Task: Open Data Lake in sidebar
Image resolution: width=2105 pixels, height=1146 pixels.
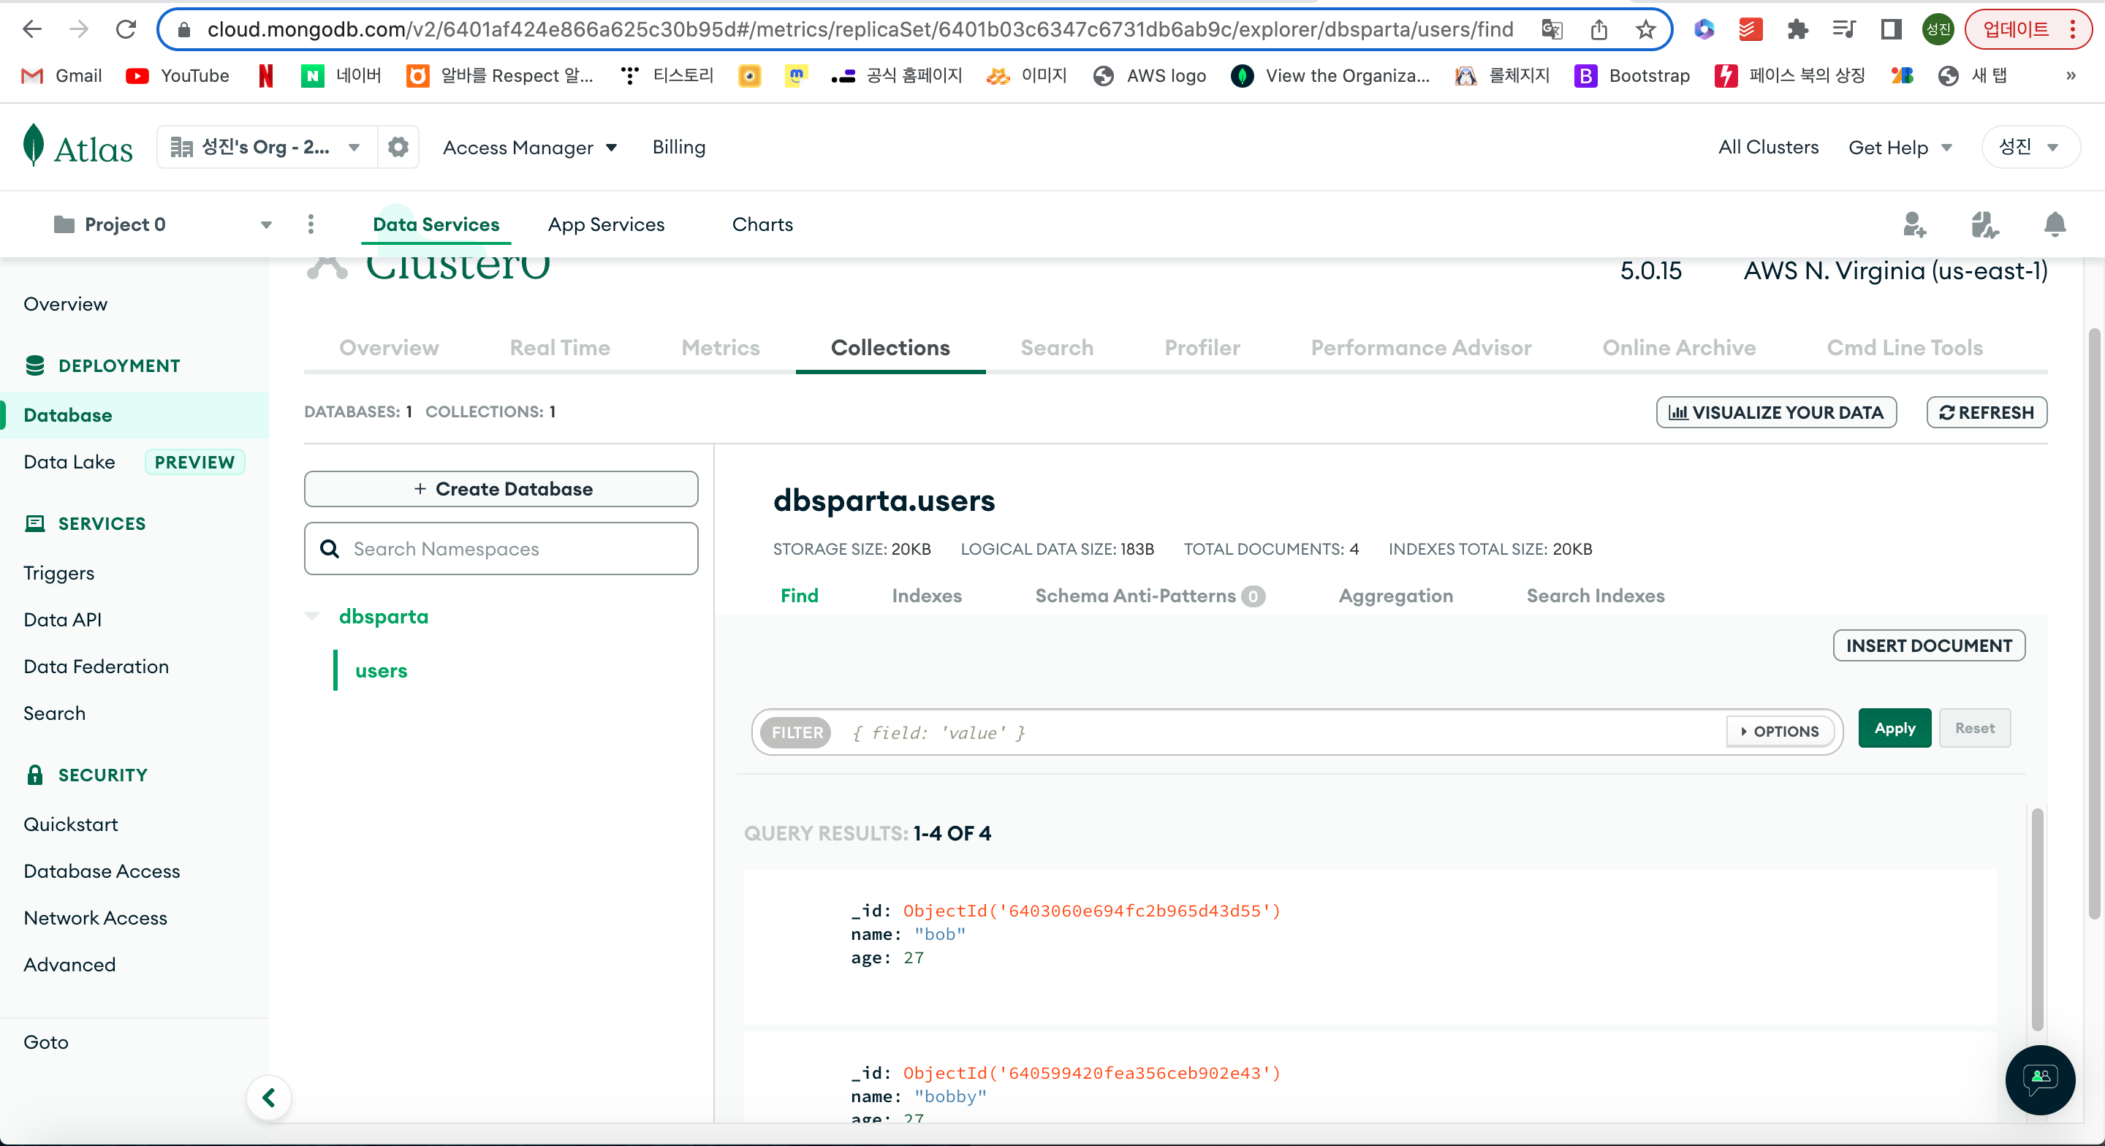Action: [x=69, y=461]
